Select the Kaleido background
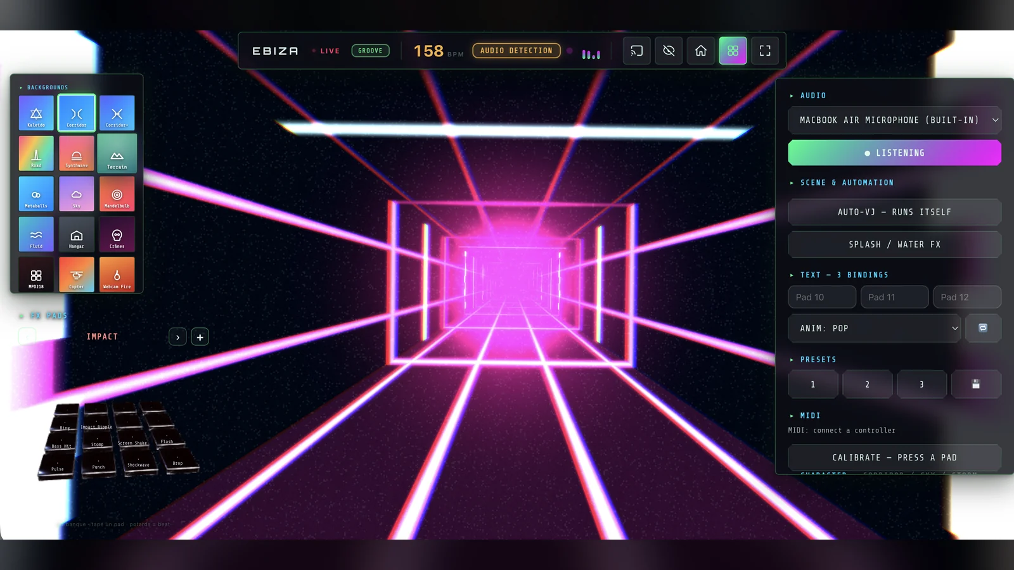The width and height of the screenshot is (1014, 570). [36, 113]
